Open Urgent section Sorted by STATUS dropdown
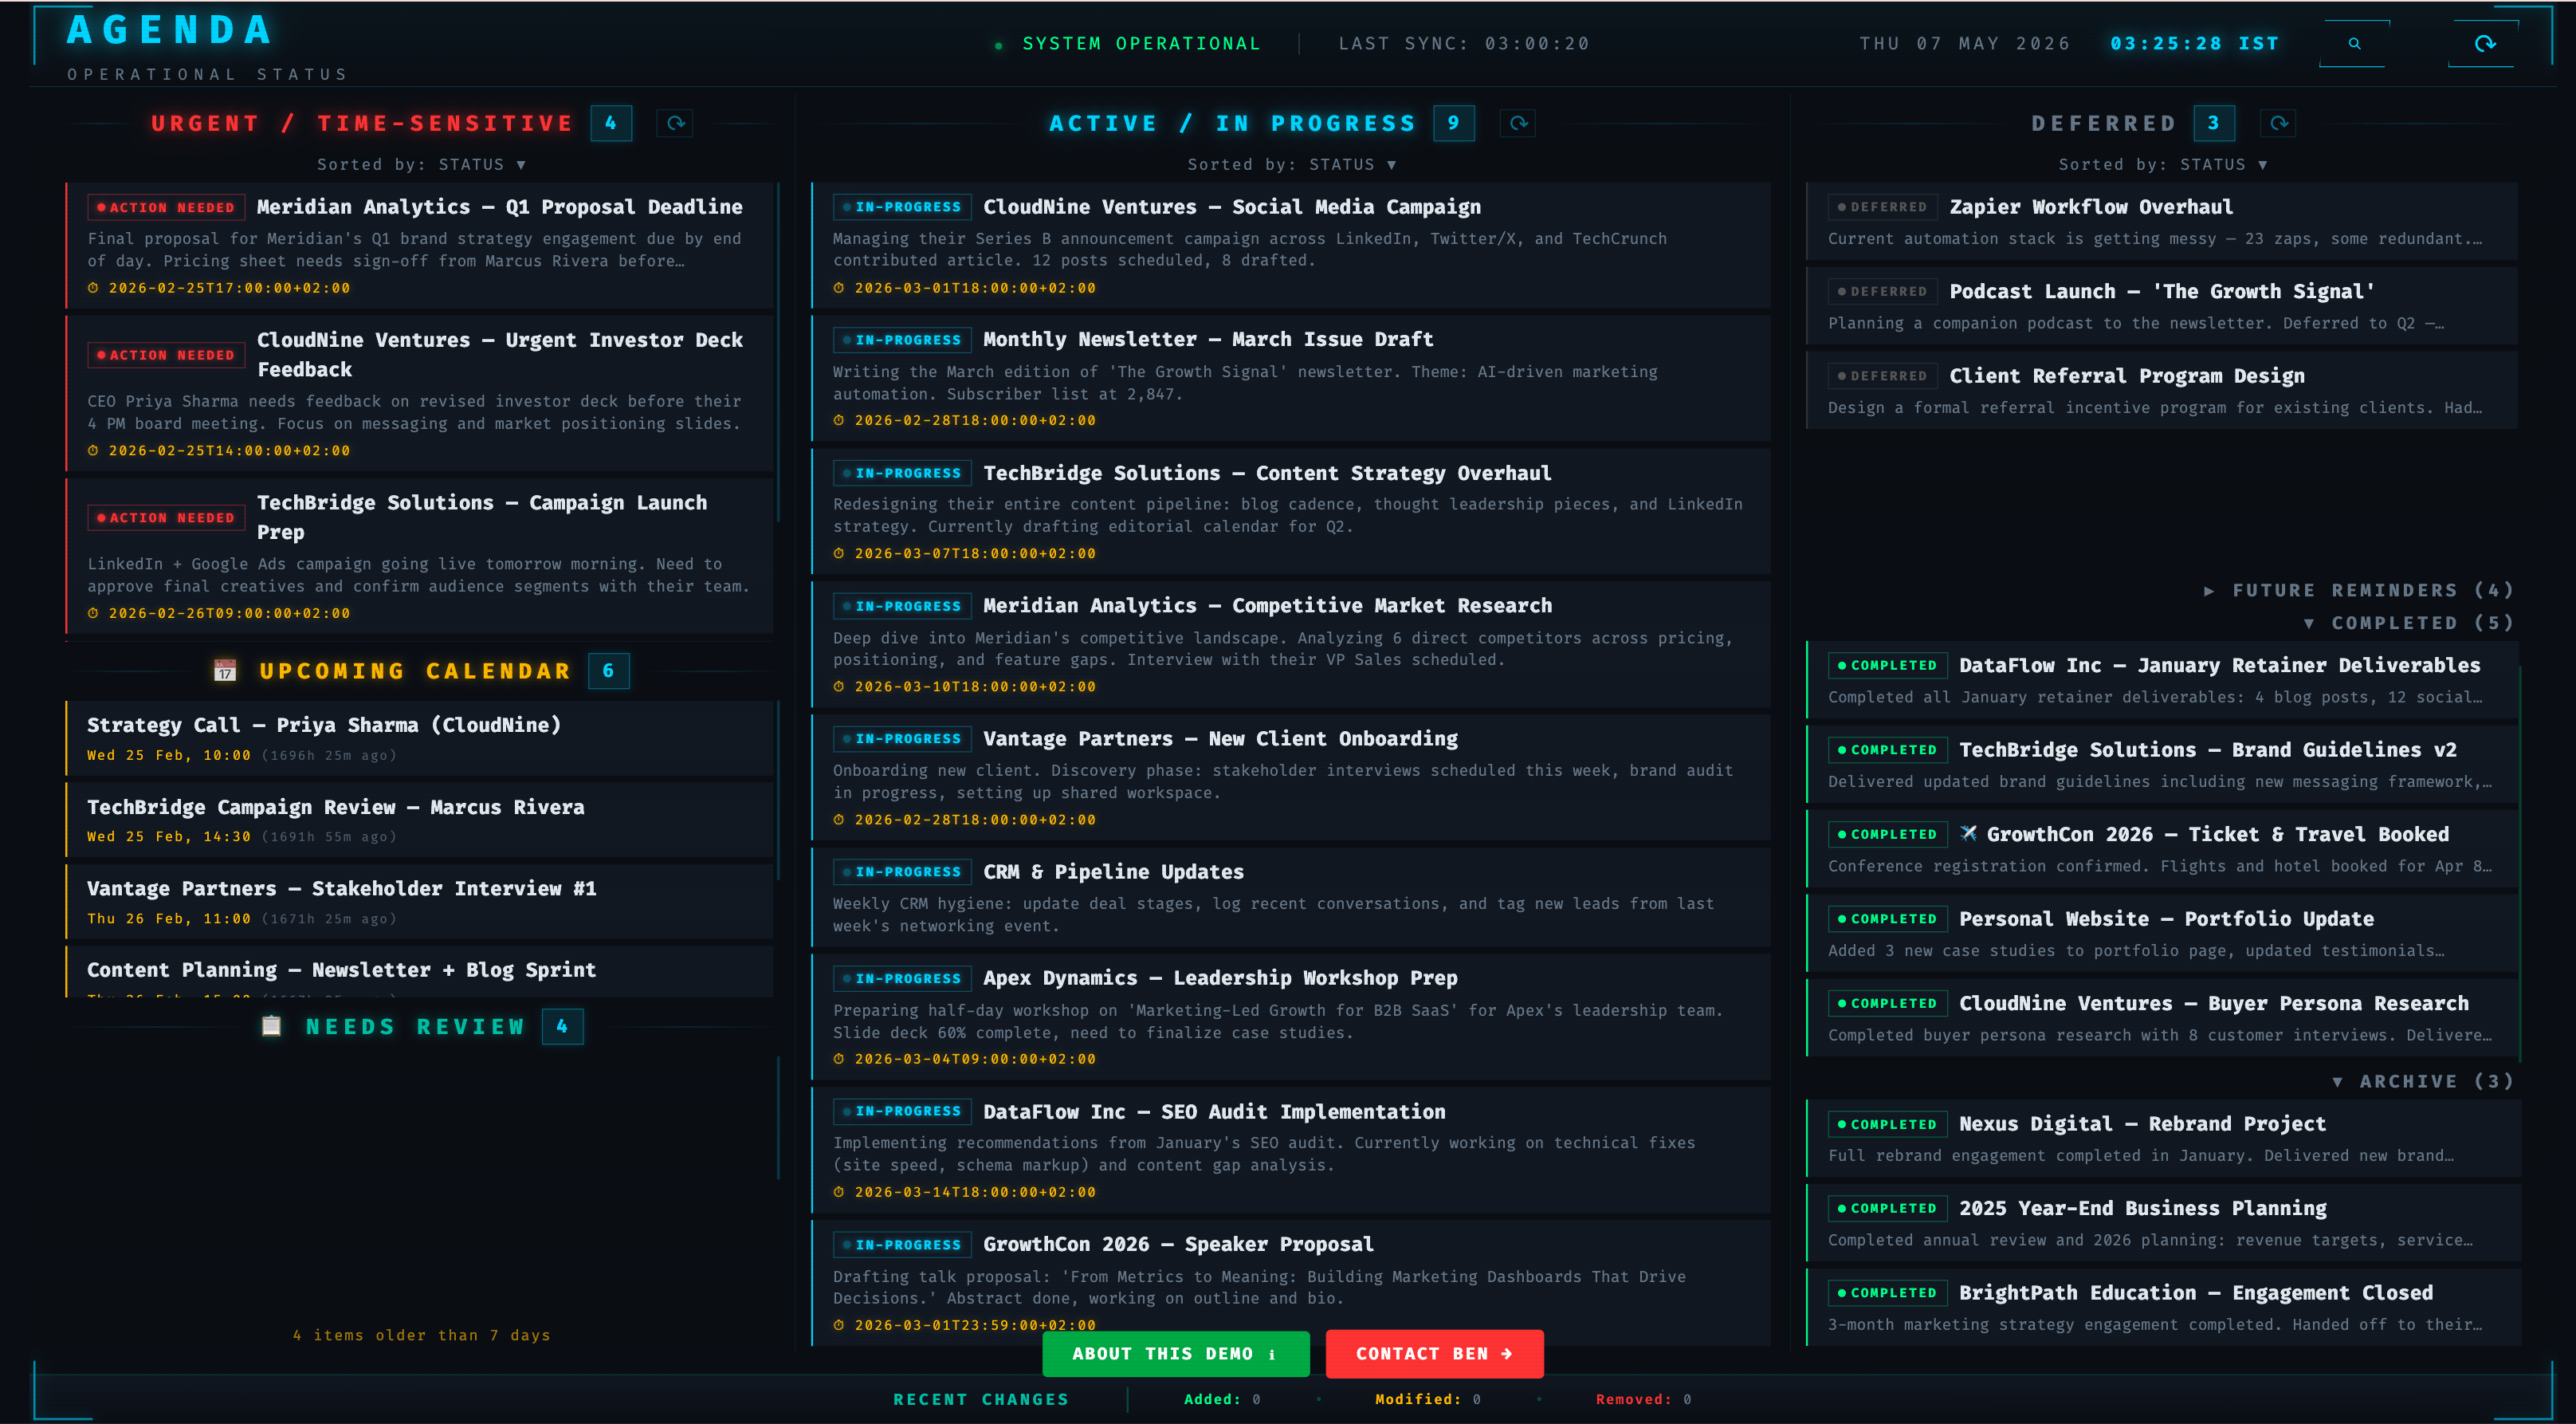This screenshot has height=1424, width=2576. pyautogui.click(x=422, y=164)
